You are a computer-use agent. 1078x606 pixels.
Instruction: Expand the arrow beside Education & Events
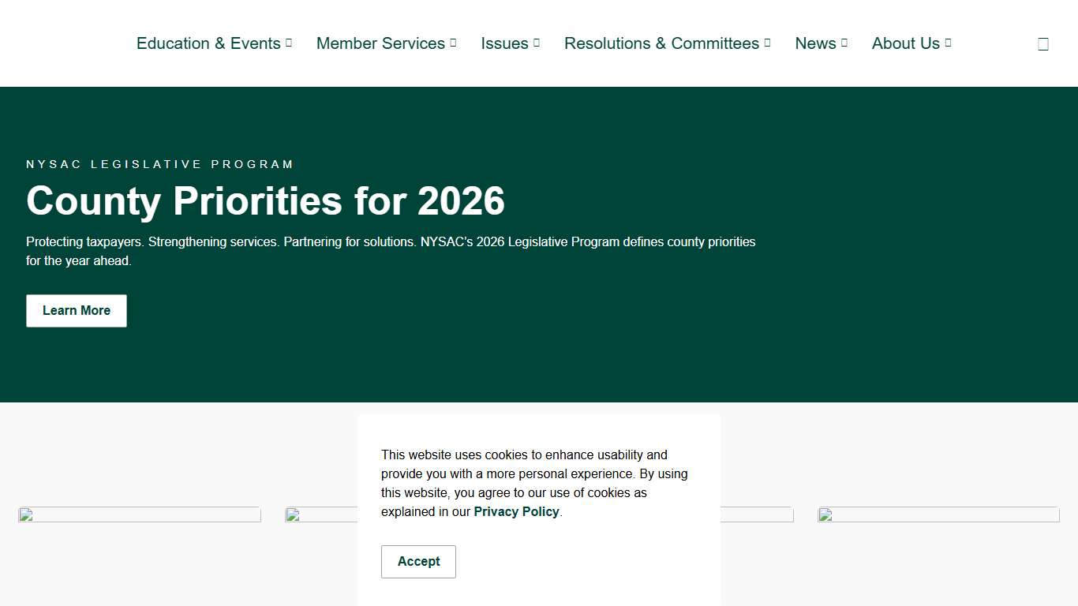289,43
